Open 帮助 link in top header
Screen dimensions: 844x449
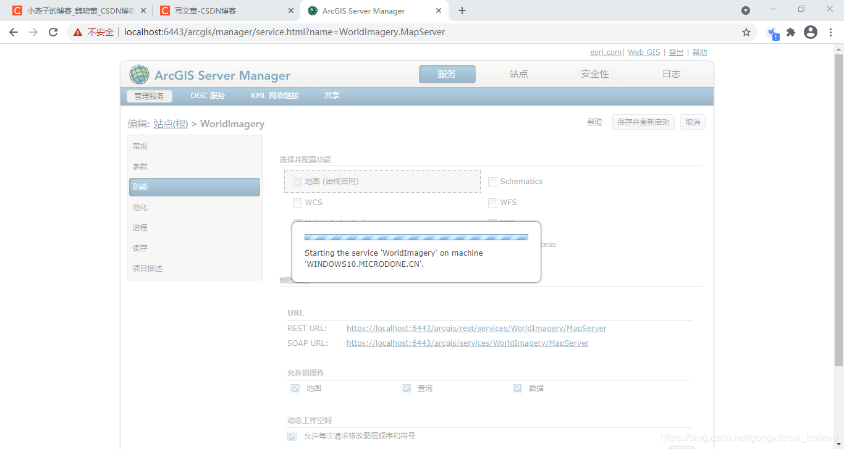pos(699,52)
